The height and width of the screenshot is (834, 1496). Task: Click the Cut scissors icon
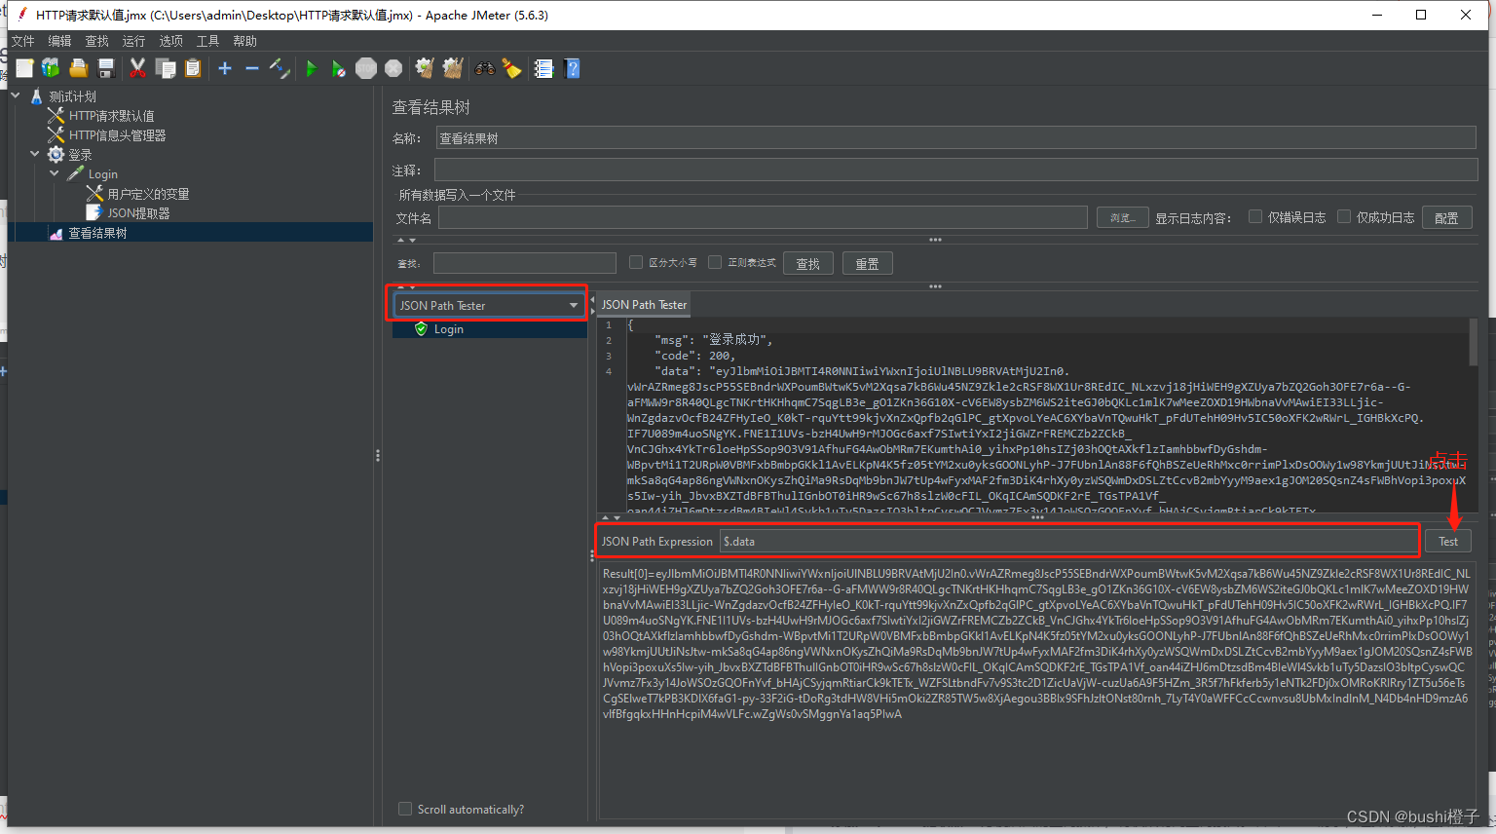137,68
